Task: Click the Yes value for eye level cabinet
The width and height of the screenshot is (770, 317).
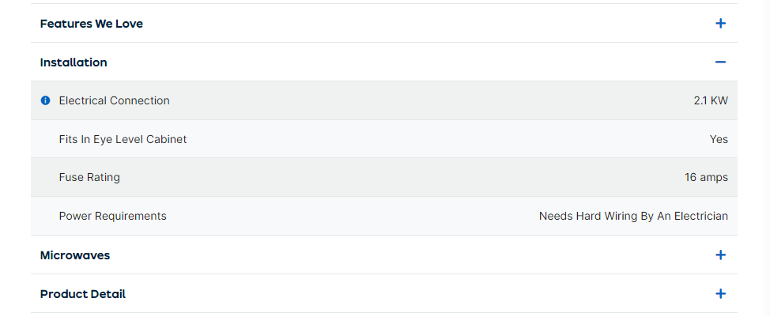Action: tap(719, 139)
